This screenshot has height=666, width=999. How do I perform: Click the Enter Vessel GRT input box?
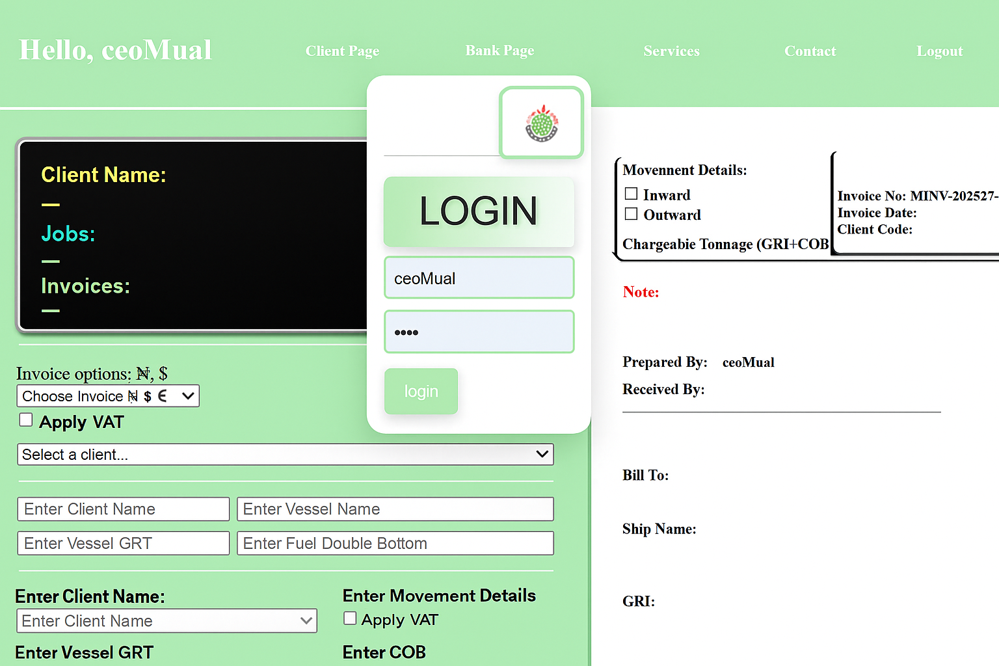pyautogui.click(x=124, y=544)
